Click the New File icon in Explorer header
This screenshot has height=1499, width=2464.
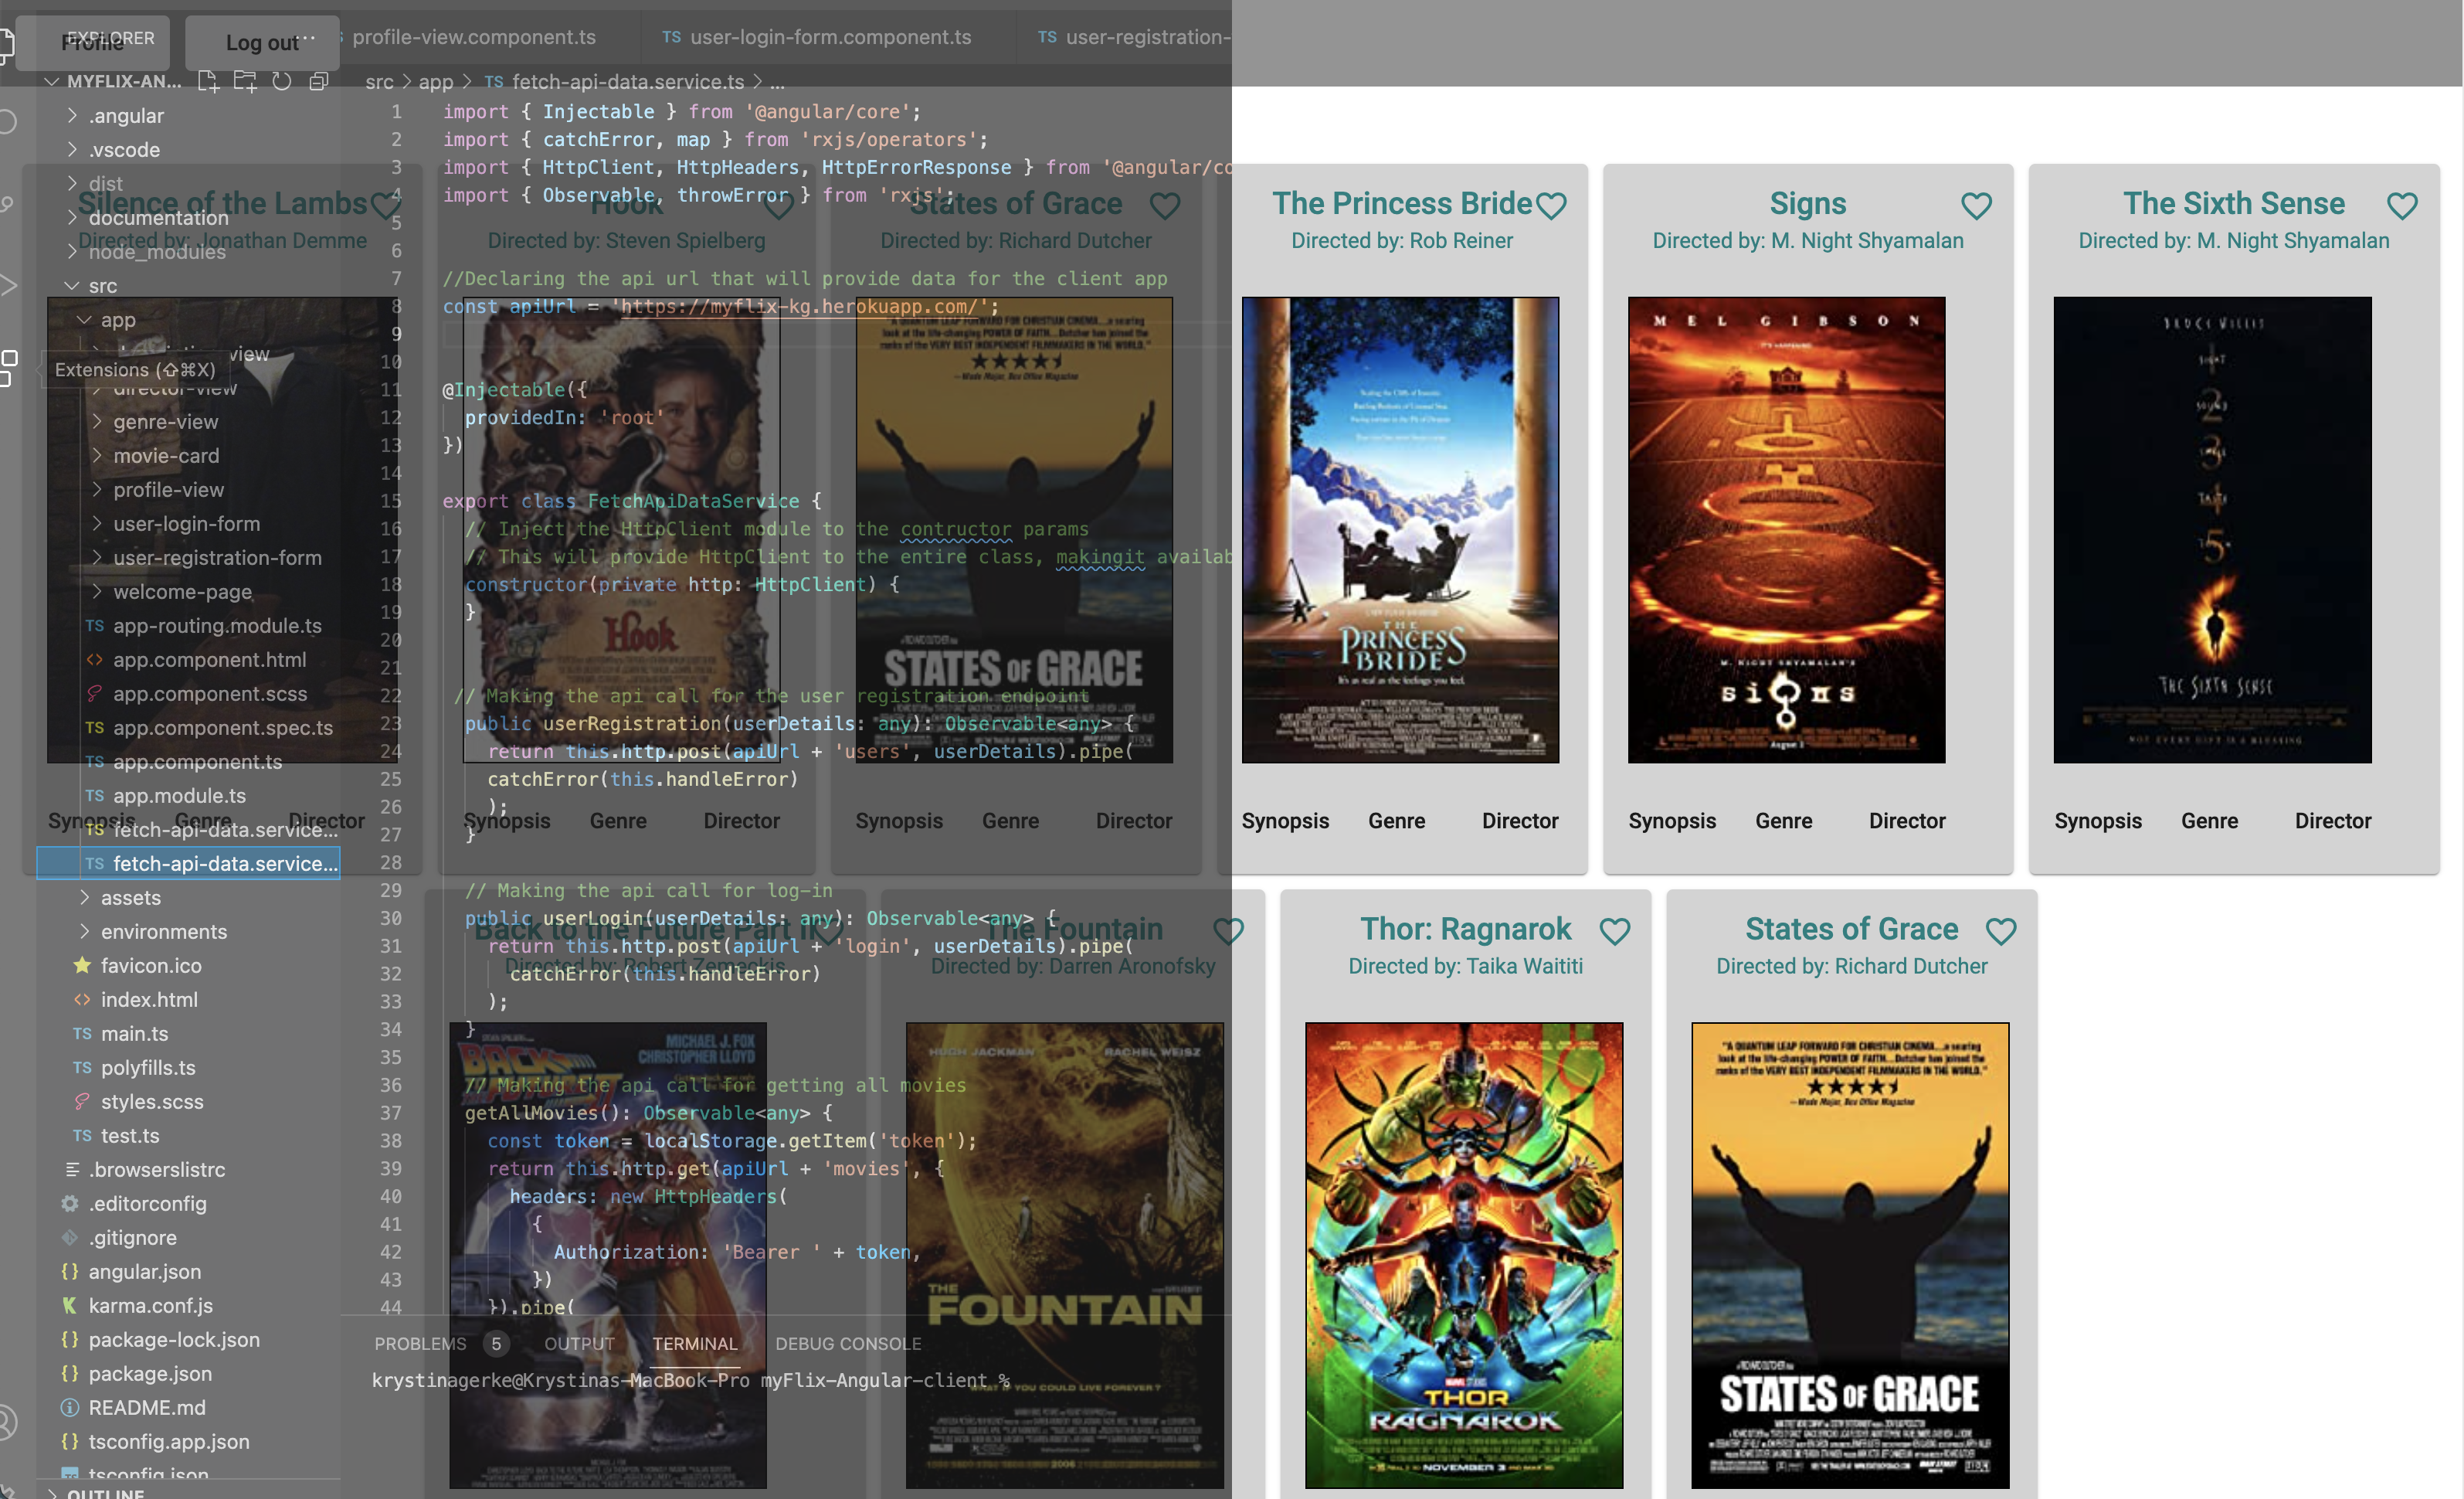coord(208,81)
